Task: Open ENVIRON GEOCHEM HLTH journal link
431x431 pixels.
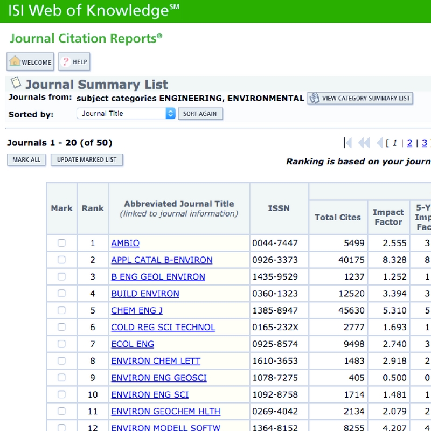Action: coord(165,412)
